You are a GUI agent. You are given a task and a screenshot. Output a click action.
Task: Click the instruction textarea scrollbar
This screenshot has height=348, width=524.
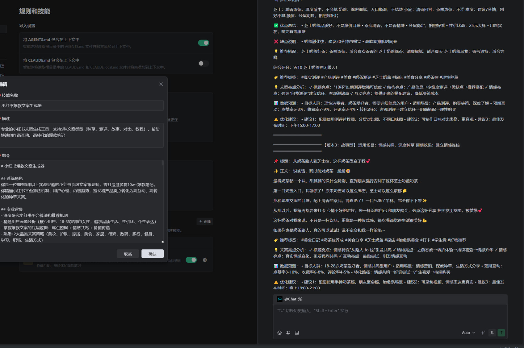tap(162, 163)
